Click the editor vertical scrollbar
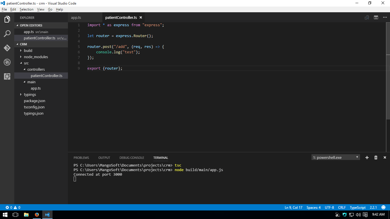 pyautogui.click(x=388, y=71)
